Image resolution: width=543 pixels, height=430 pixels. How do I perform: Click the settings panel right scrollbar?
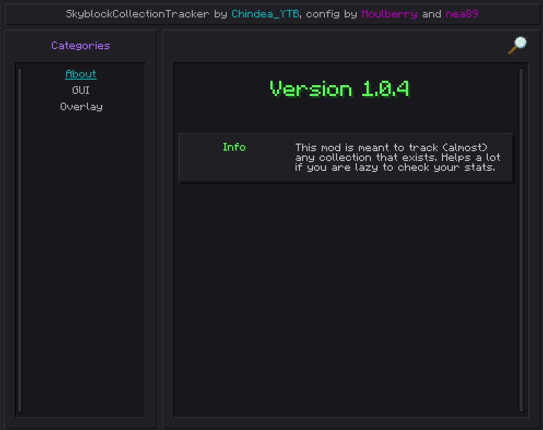[x=521, y=240]
